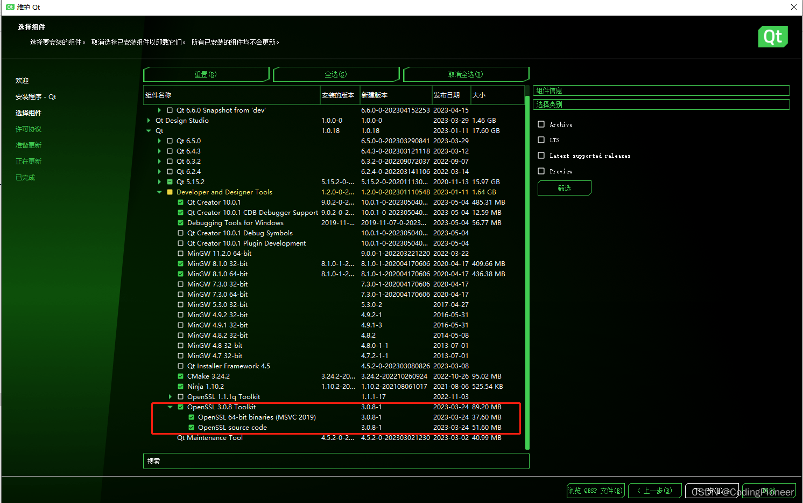The height and width of the screenshot is (503, 803).
Task: Select the Qt Maintenance Tool row
Action: point(334,438)
